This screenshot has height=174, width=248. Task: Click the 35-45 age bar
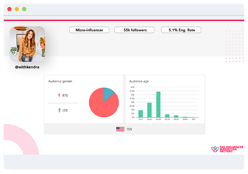167,116
